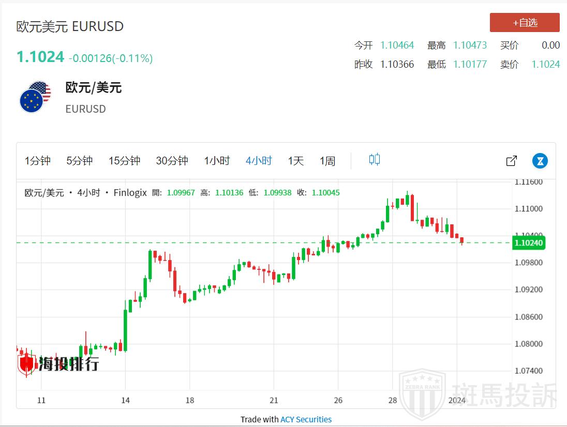Select the 5分钟 timeframe
The image size is (567, 427).
point(79,161)
